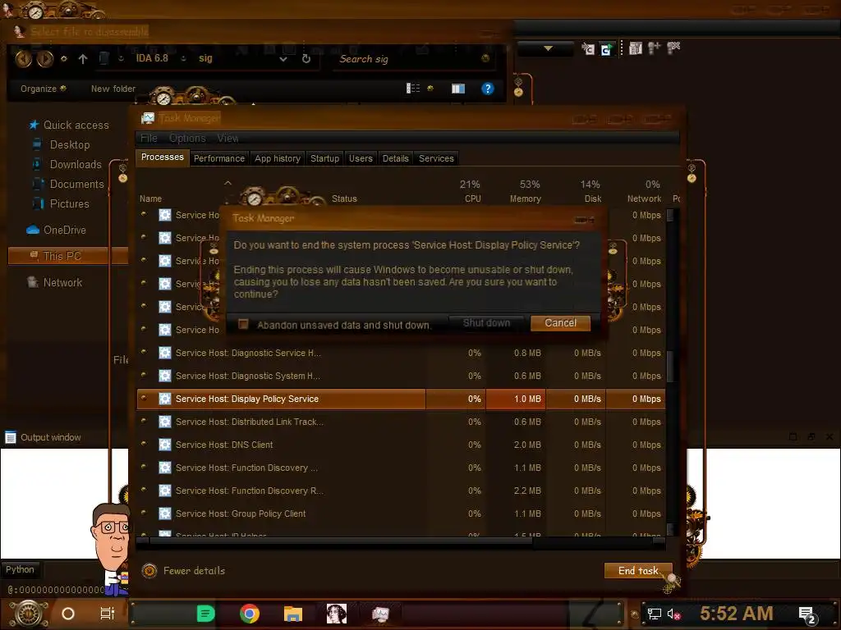
Task: Open the Startup tab
Action: (x=324, y=158)
